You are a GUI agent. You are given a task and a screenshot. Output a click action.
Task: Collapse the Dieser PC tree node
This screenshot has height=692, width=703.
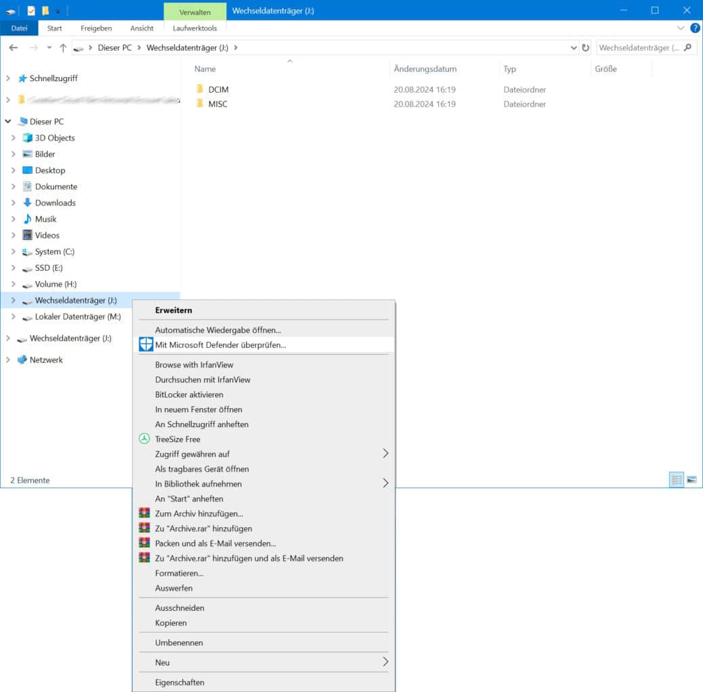8,122
